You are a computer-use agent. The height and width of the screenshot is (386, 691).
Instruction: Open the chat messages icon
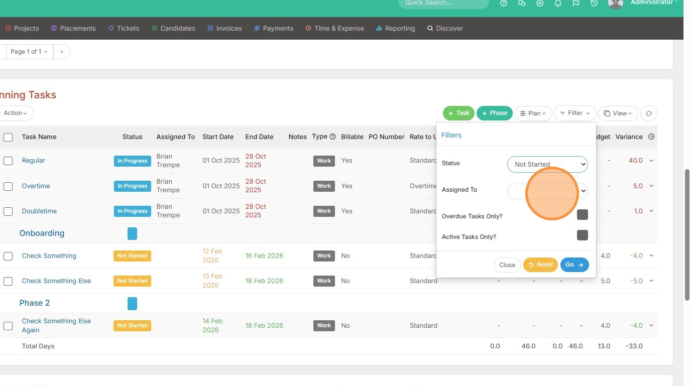522,3
